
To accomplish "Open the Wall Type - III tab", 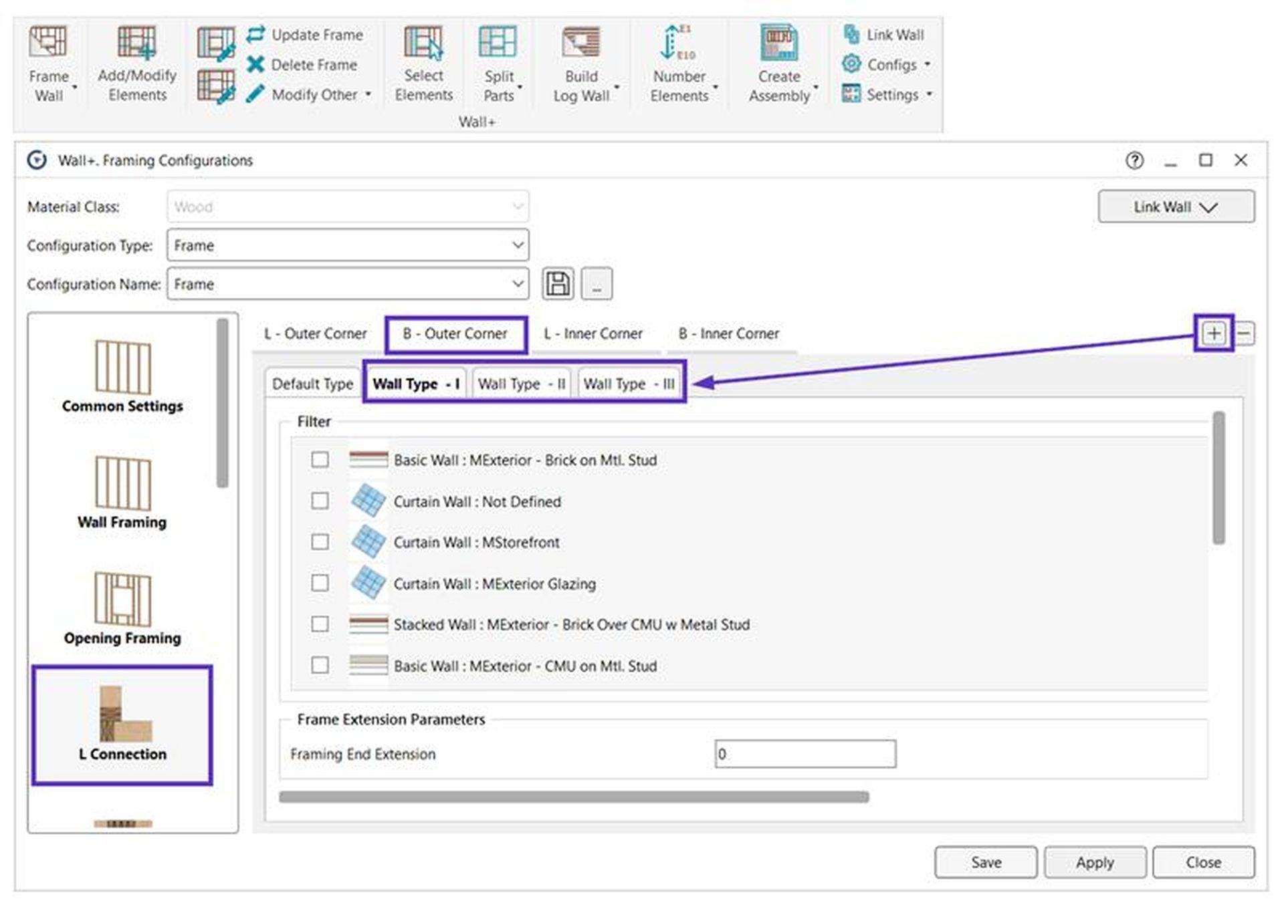I will point(629,384).
